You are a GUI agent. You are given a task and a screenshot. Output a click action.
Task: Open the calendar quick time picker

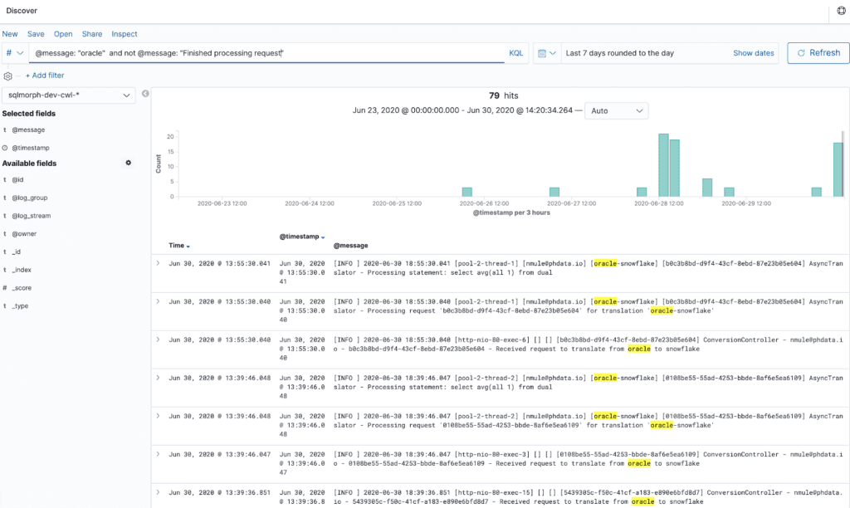pos(547,53)
